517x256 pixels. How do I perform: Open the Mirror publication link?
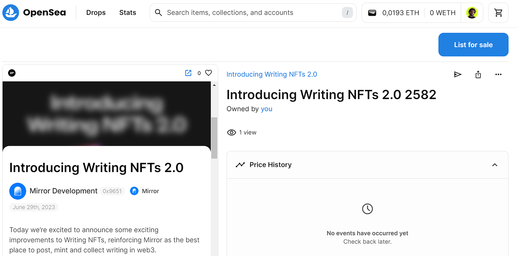click(x=151, y=191)
